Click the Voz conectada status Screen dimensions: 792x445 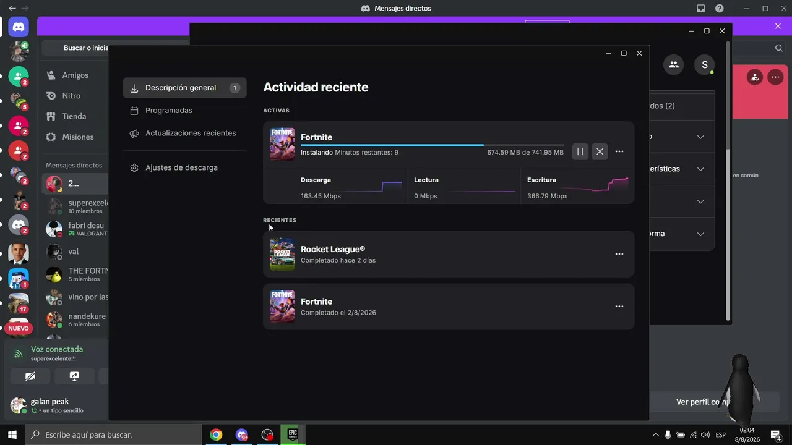click(57, 349)
